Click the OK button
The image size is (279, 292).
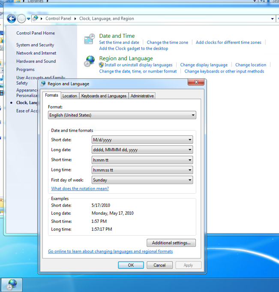pos(131,265)
